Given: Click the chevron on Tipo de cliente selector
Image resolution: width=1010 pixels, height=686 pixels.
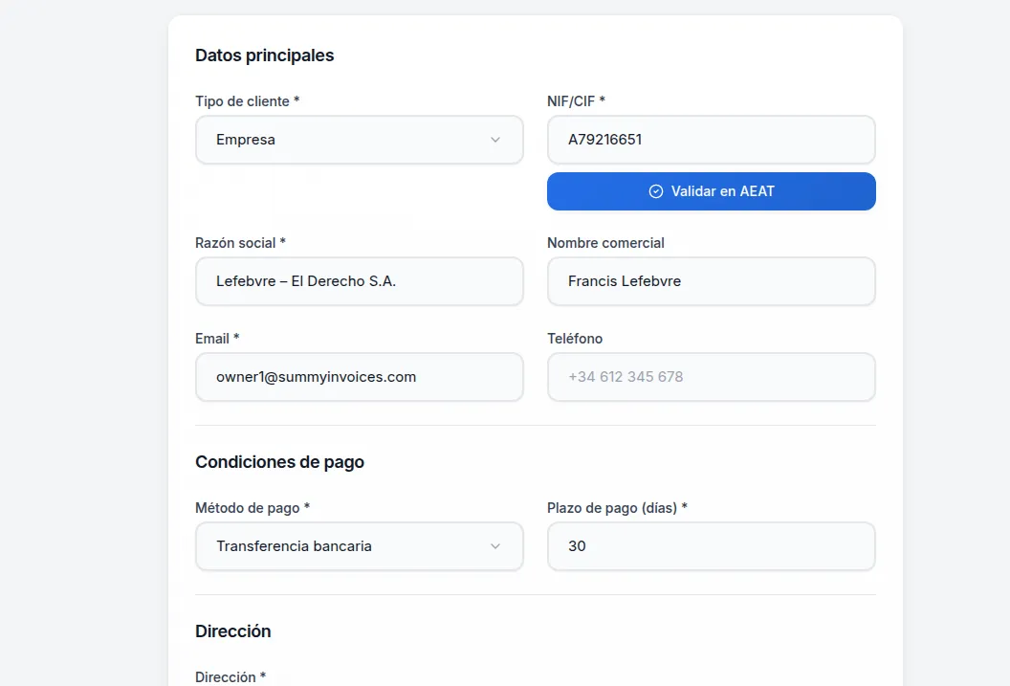Looking at the screenshot, I should [x=495, y=140].
